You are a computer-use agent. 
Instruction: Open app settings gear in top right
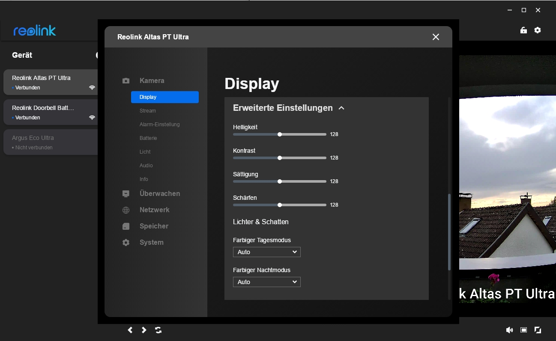(538, 30)
